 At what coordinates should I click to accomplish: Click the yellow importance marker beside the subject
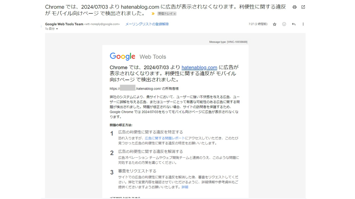(x=153, y=13)
